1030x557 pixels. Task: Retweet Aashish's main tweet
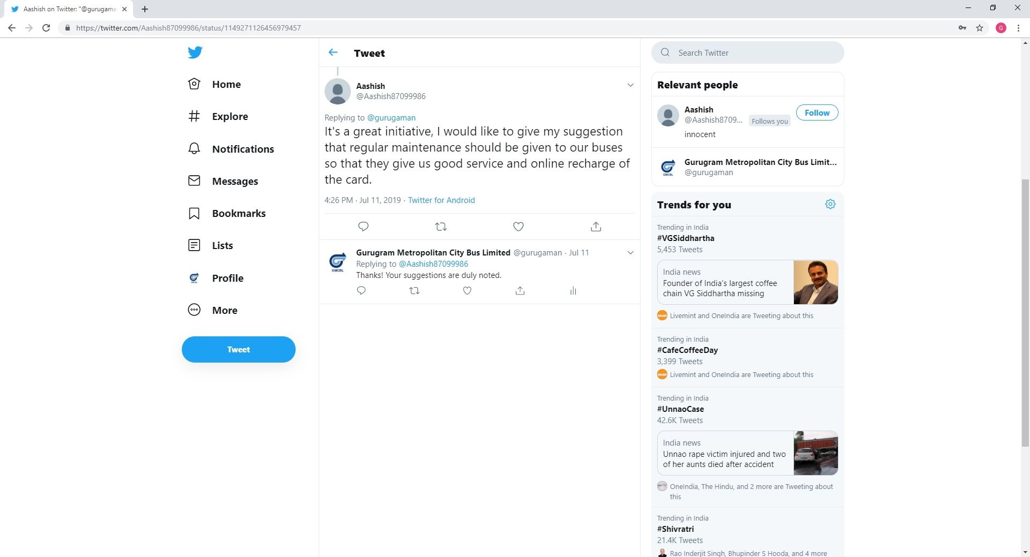coord(441,227)
